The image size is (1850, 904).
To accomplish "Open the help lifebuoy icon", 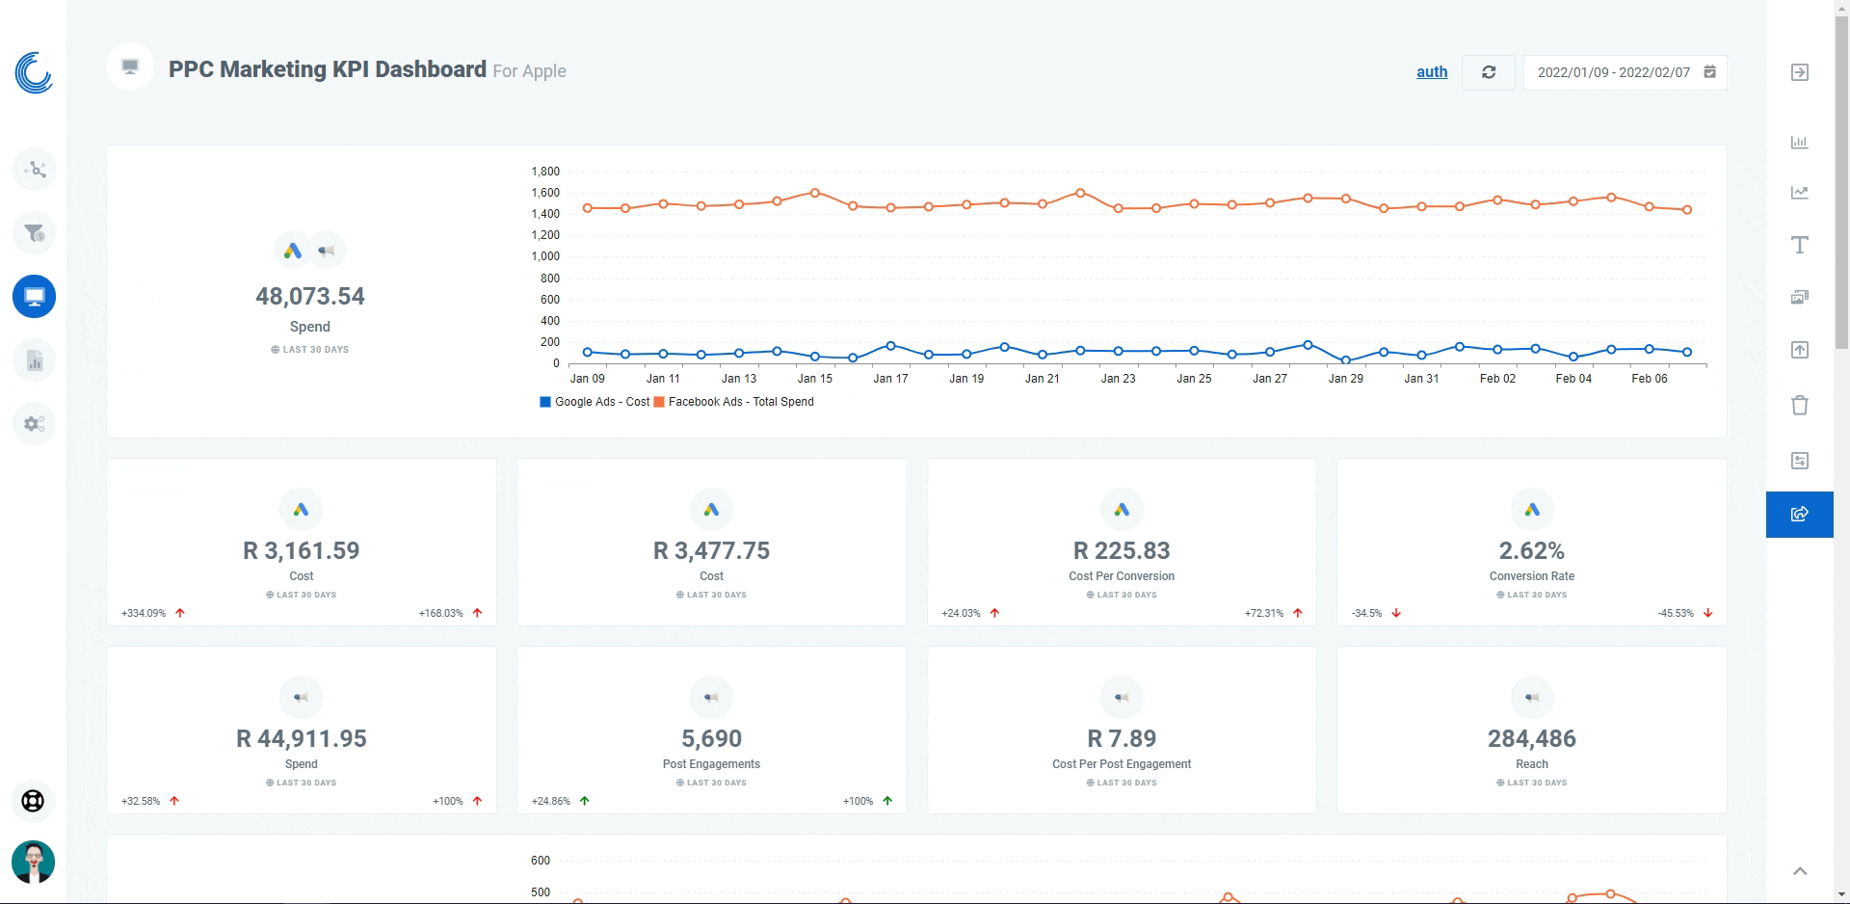I will click(x=34, y=801).
